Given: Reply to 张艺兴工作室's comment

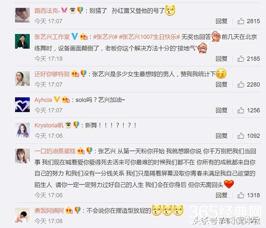Looking at the screenshot, I should (222, 59).
